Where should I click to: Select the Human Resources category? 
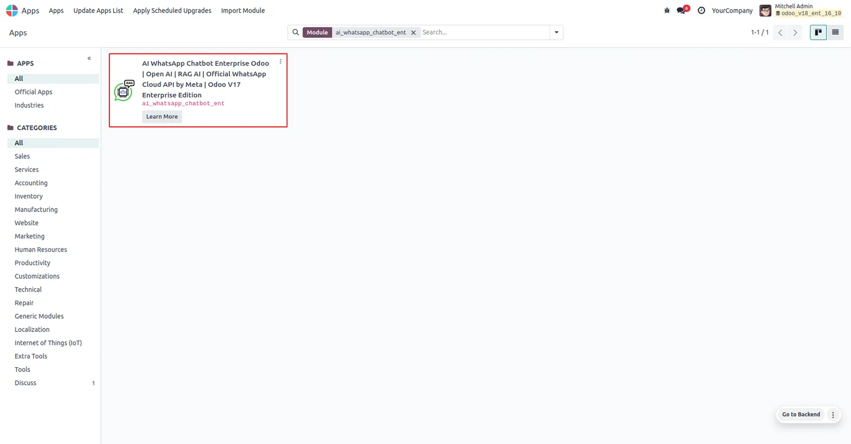tap(53, 250)
